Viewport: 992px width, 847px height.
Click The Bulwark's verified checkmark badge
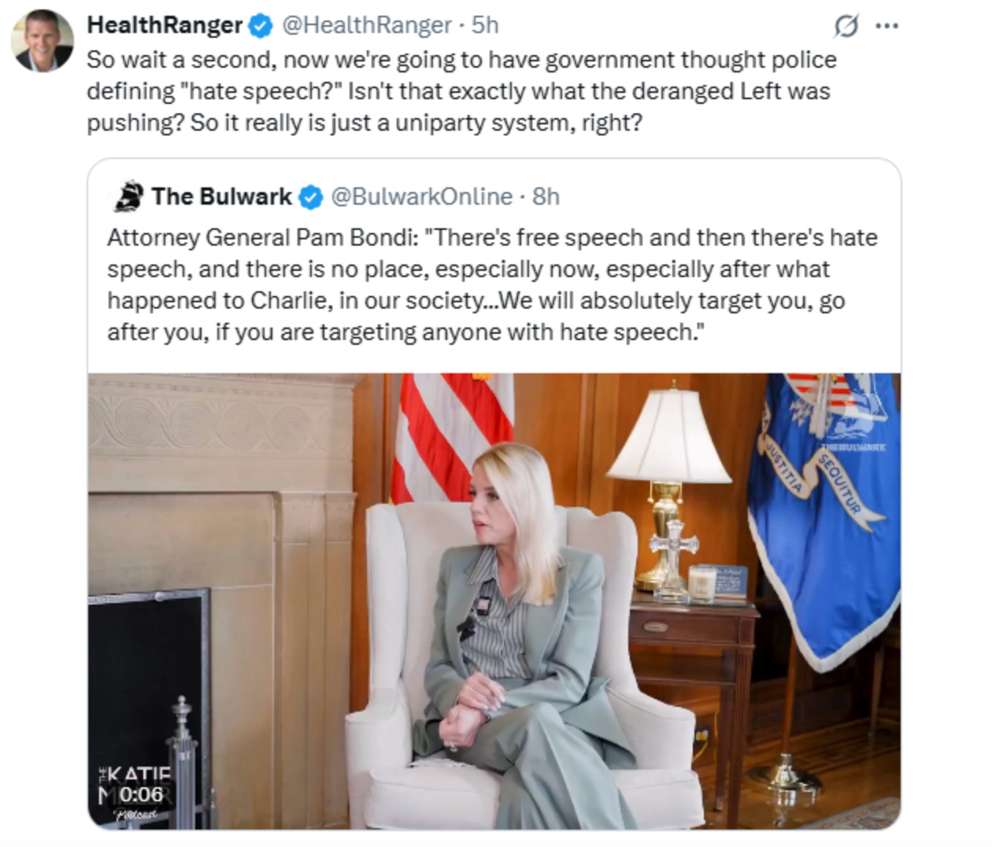[x=311, y=197]
